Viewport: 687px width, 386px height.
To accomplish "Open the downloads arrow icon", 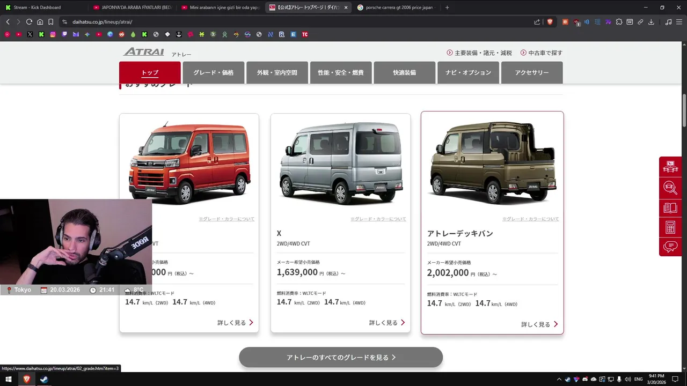I will (x=651, y=22).
